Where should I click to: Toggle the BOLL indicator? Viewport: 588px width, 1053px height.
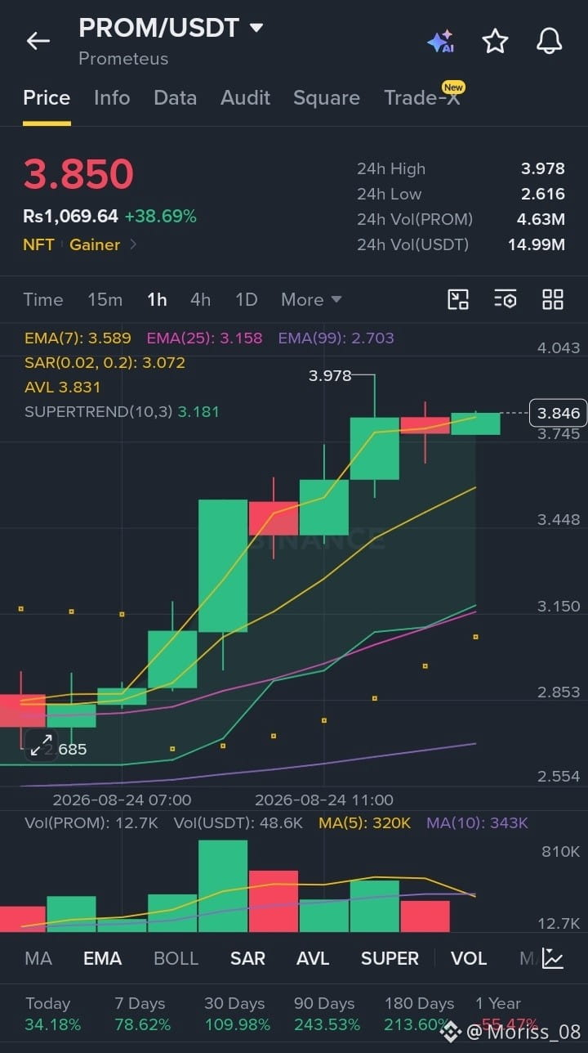click(176, 958)
